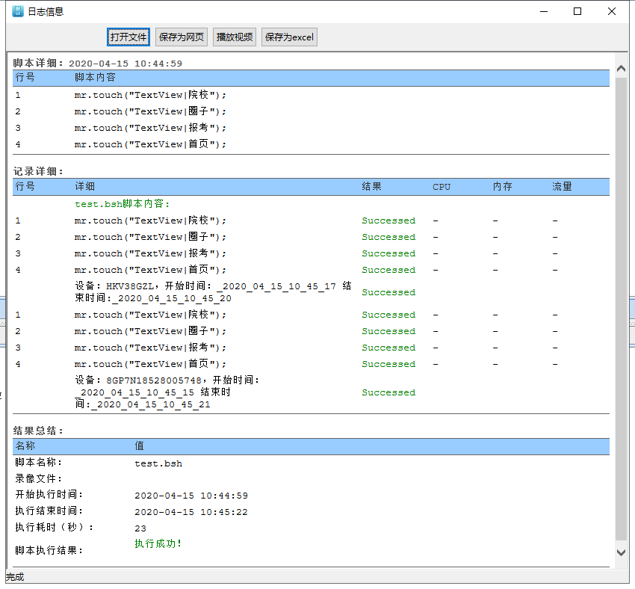Click the vertical scrollbar thumb
Image resolution: width=635 pixels, height=589 pixels.
(620, 306)
